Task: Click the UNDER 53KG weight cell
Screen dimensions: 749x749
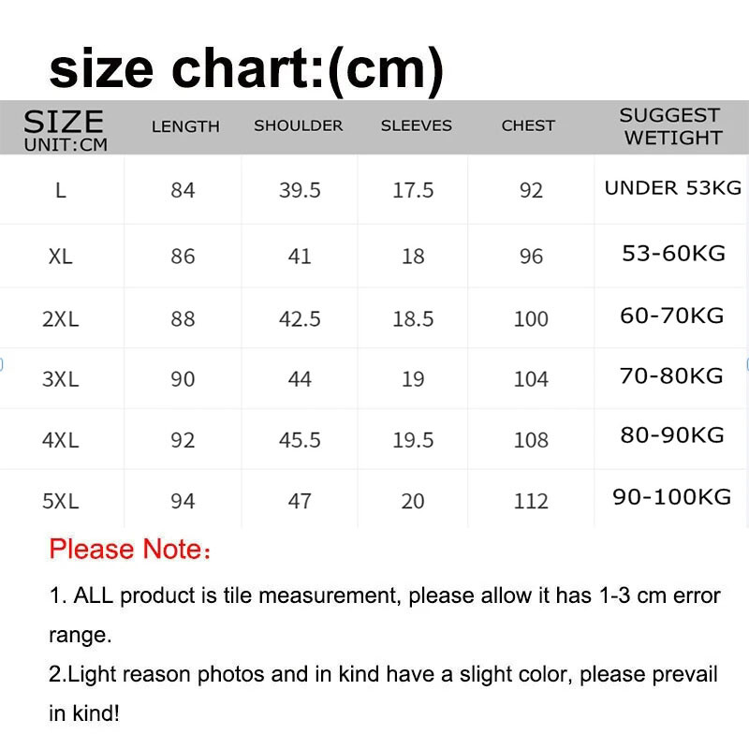Action: click(672, 188)
